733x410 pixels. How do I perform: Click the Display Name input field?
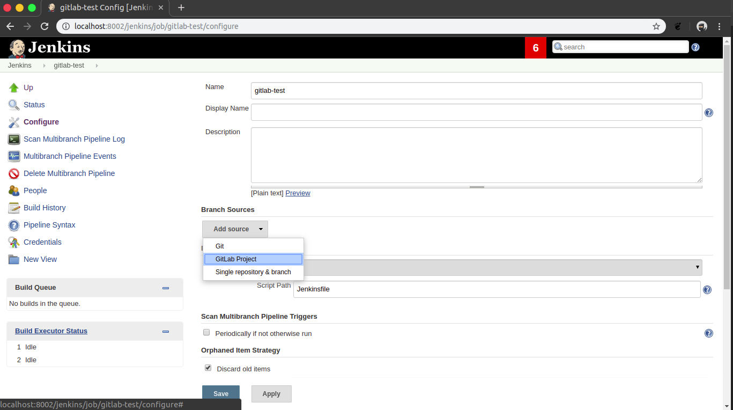pyautogui.click(x=477, y=112)
